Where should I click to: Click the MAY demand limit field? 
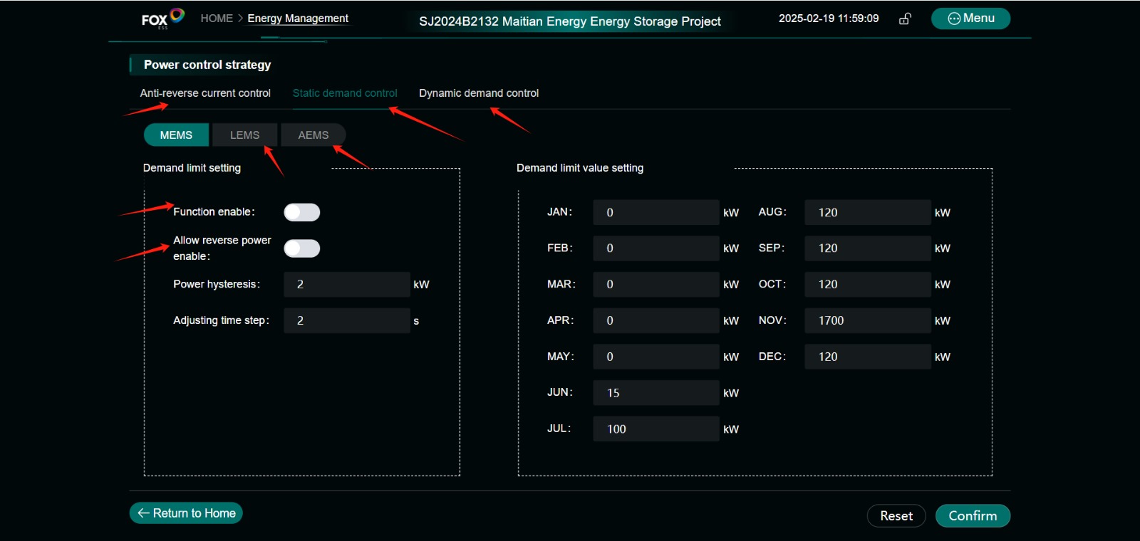point(656,357)
